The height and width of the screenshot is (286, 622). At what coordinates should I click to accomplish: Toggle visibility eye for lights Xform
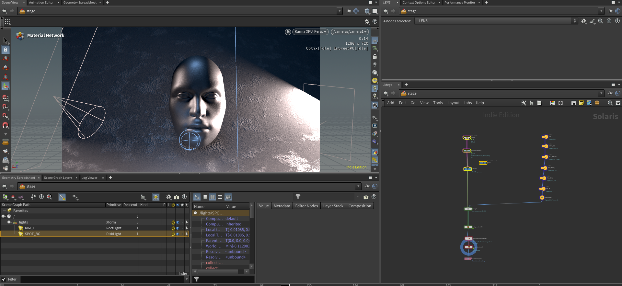(178, 222)
